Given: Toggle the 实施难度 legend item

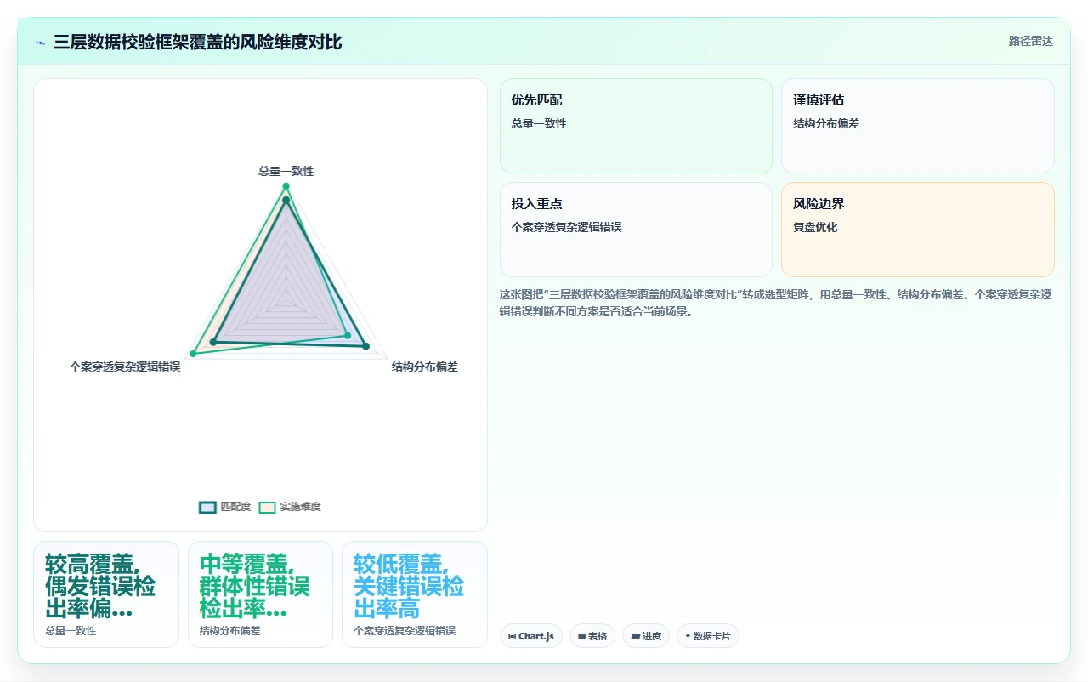Looking at the screenshot, I should 290,507.
